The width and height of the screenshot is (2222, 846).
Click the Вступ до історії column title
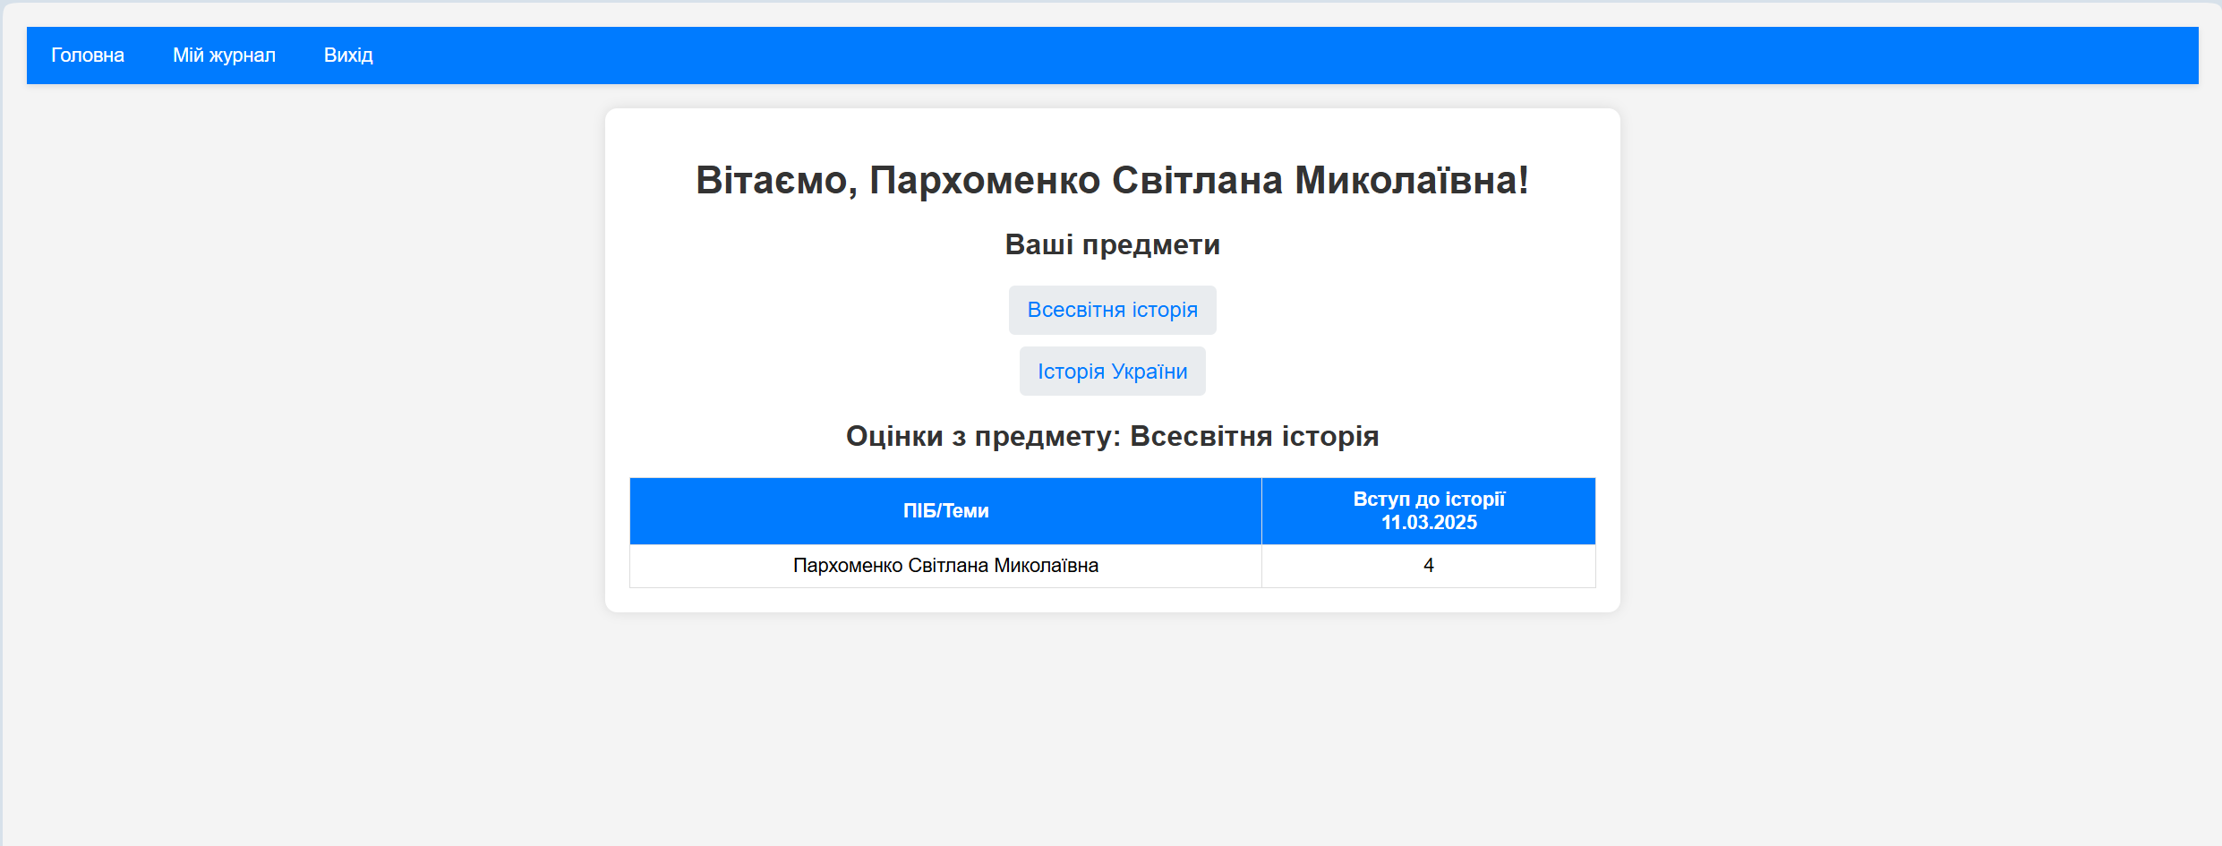point(1429,500)
